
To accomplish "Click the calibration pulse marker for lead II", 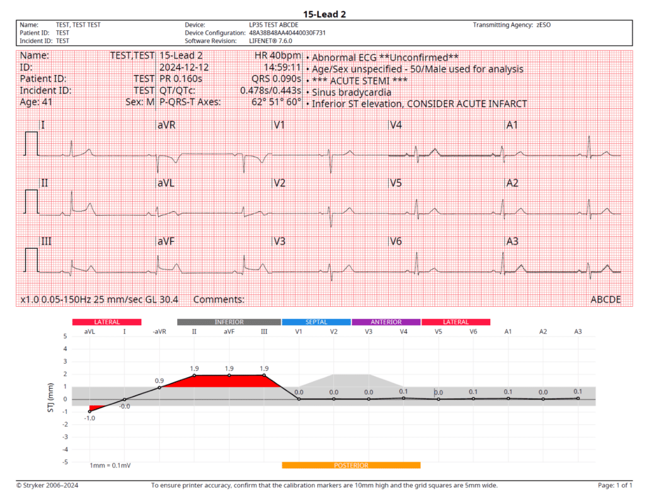I will (32, 201).
